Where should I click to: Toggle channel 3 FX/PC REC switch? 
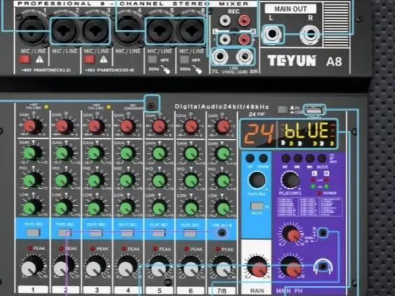pyautogui.click(x=96, y=233)
